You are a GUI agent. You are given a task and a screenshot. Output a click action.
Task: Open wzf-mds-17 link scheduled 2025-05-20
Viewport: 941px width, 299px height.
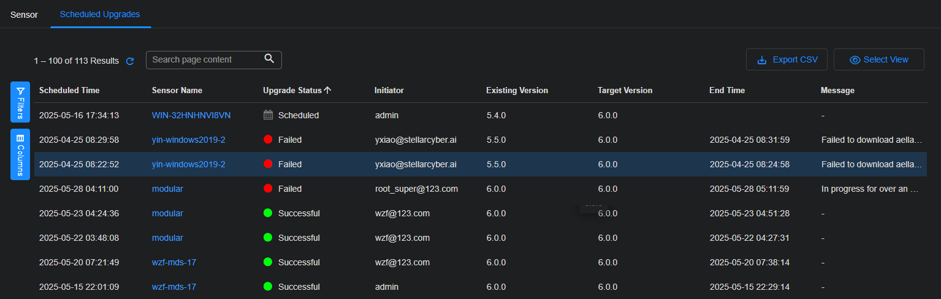coord(174,262)
